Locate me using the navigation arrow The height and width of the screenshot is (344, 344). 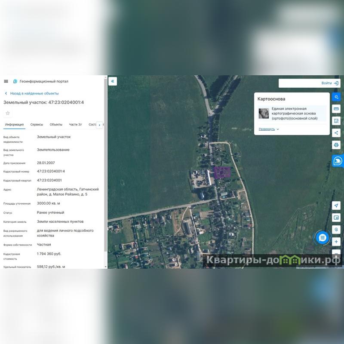click(x=336, y=206)
